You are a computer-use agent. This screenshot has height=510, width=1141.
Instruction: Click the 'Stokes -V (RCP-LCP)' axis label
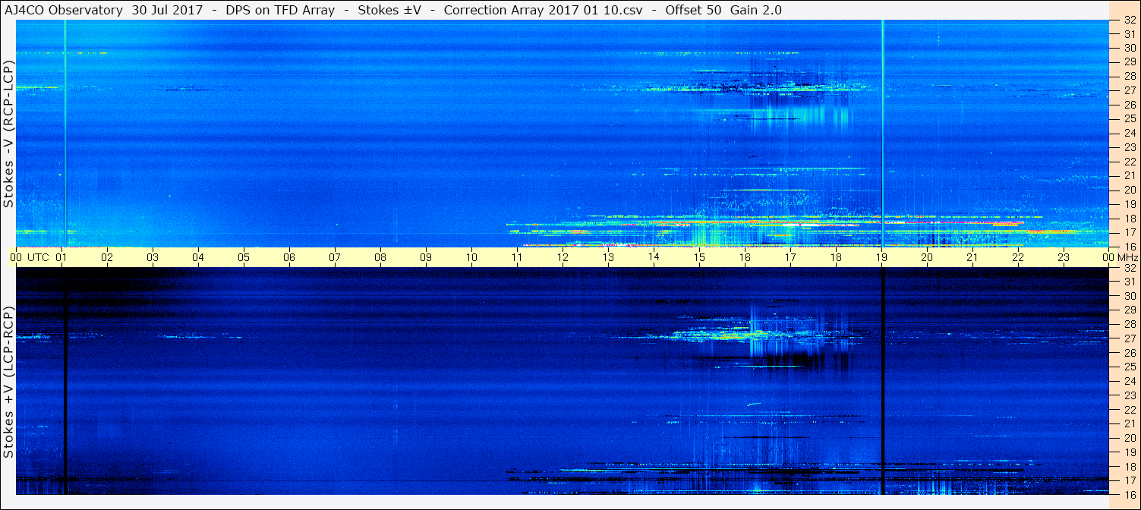pos(9,134)
